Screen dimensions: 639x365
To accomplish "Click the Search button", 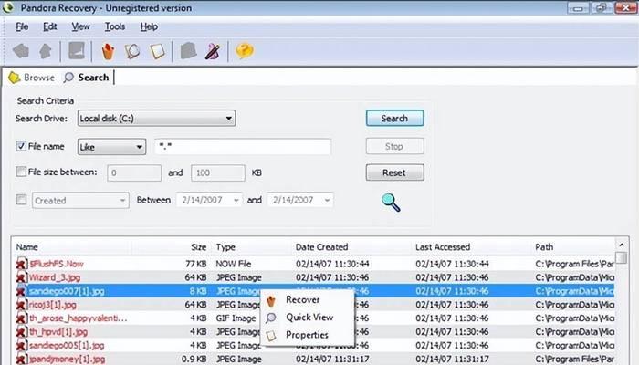I will coord(395,118).
